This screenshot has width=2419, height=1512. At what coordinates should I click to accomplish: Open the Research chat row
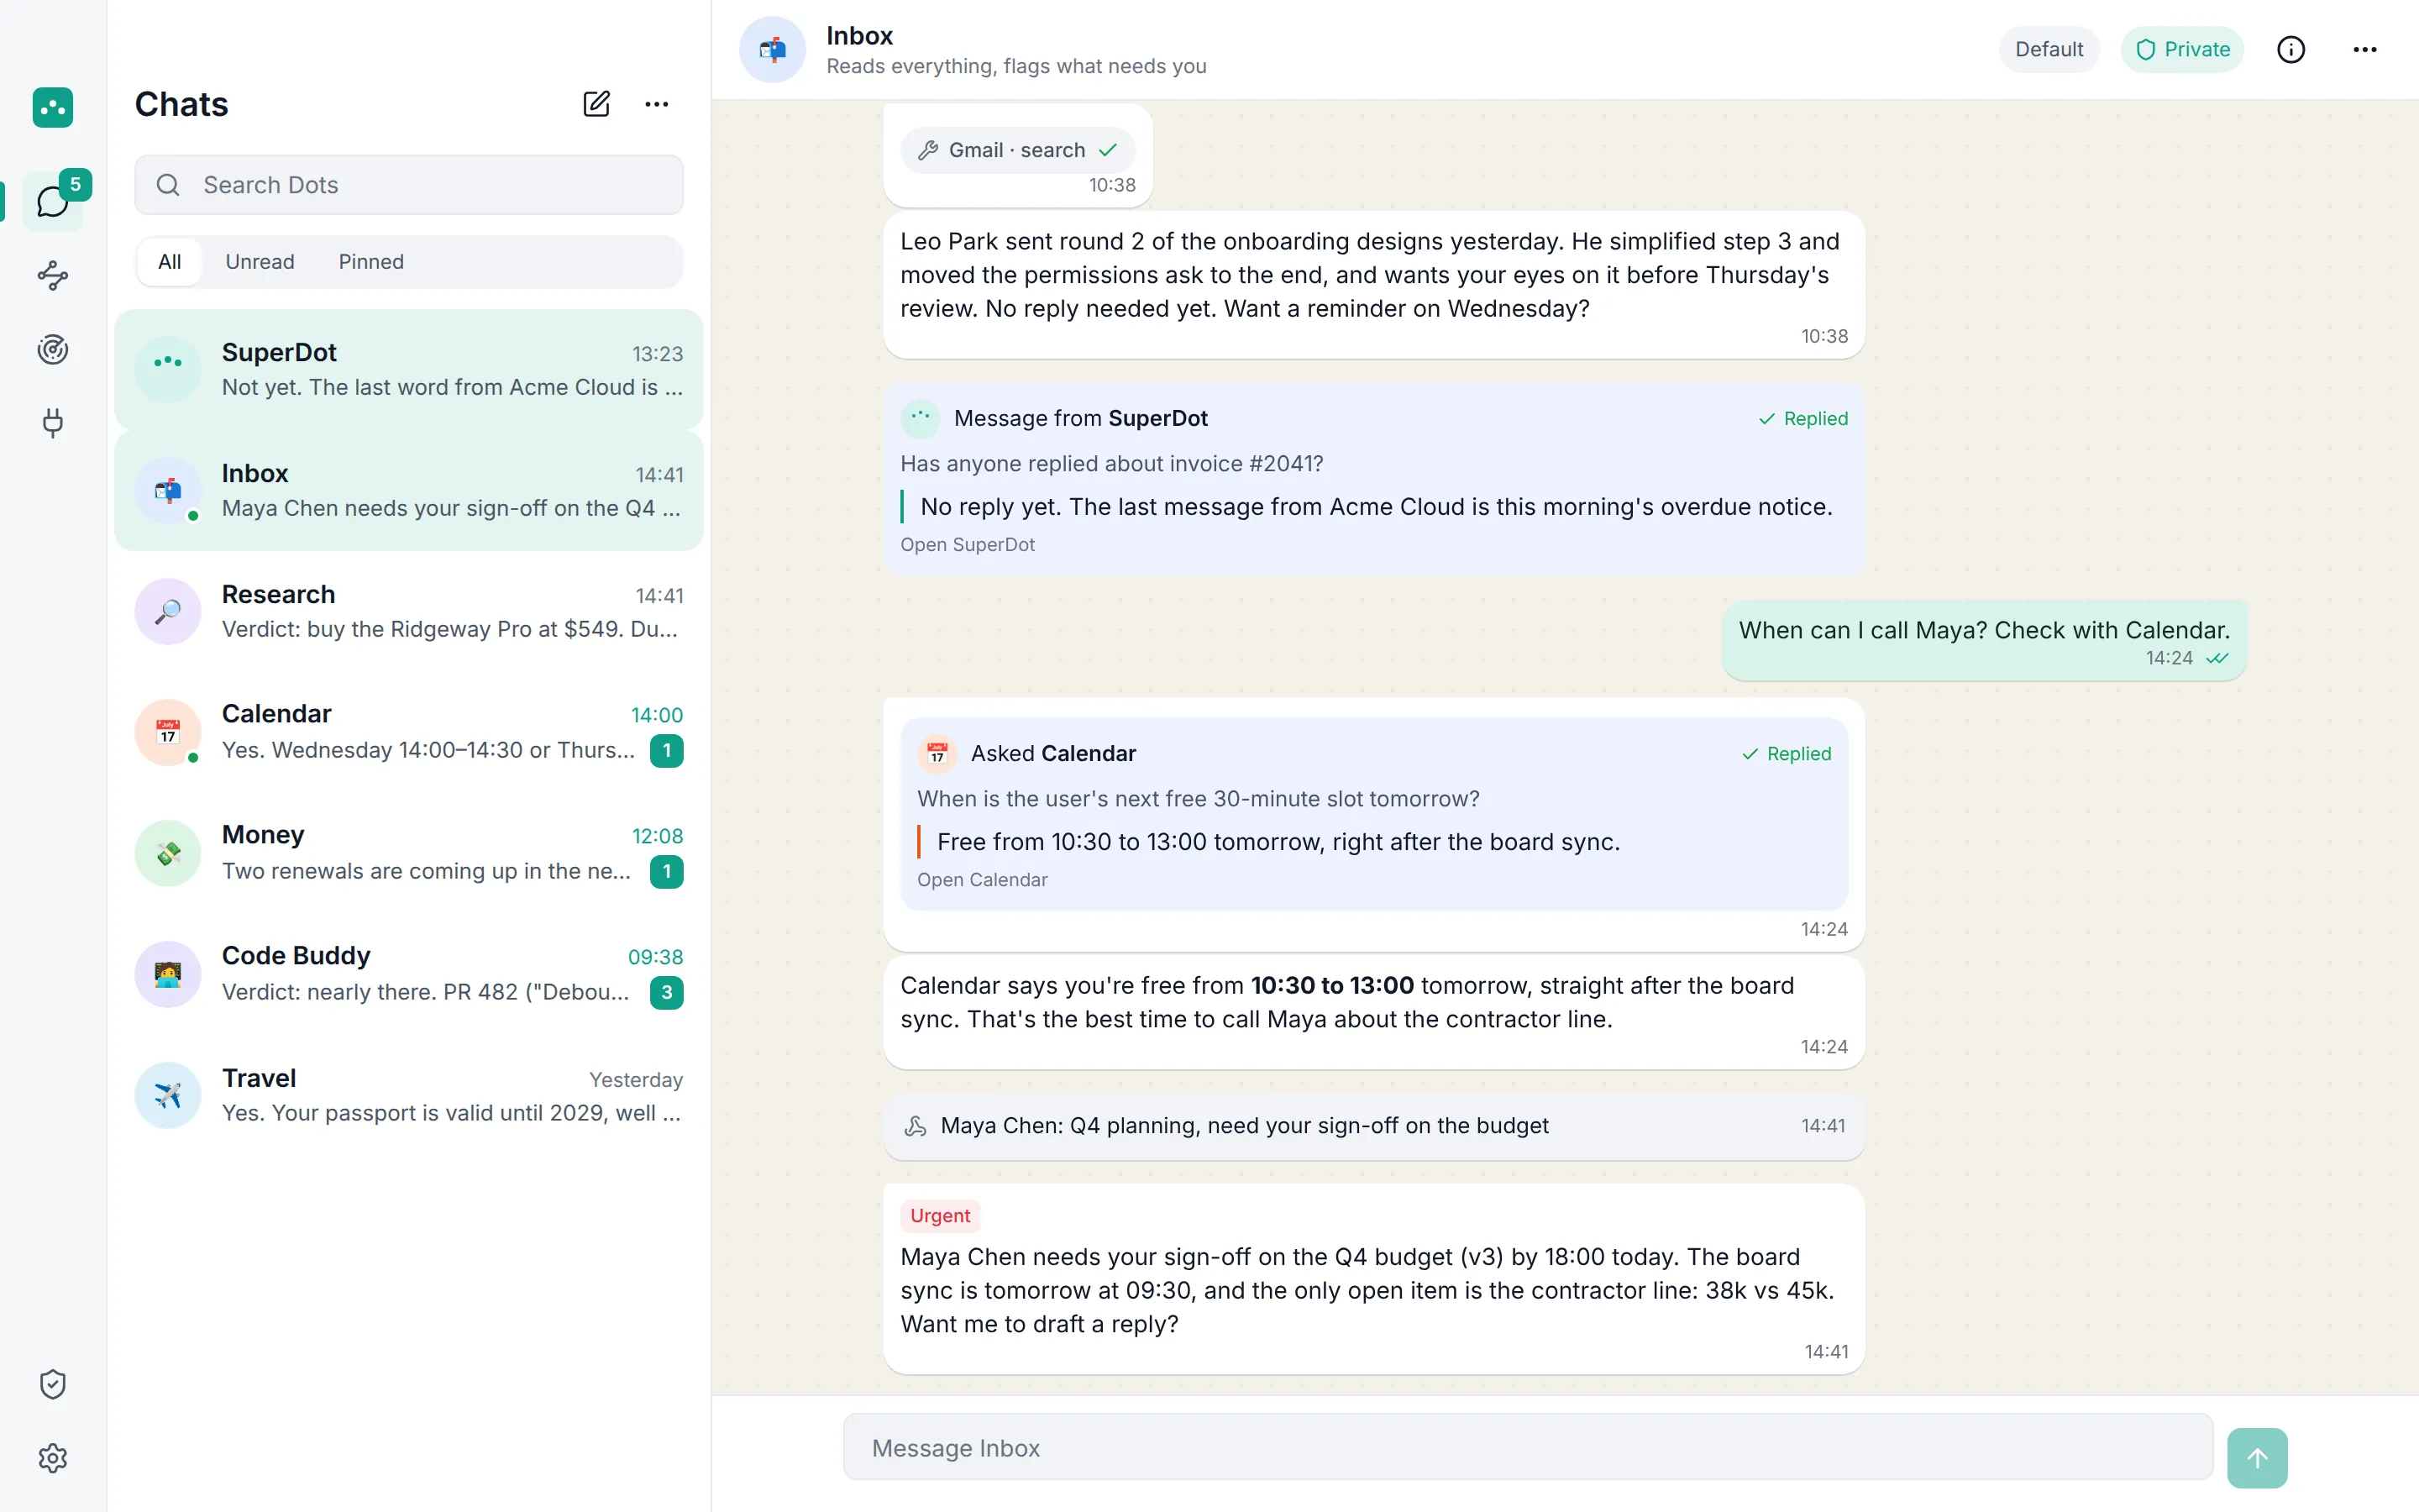tap(409, 611)
